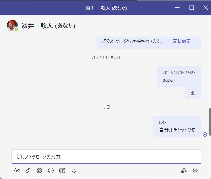211x179 pixels.
Task: Maximize the chat window
Action: click(x=192, y=8)
